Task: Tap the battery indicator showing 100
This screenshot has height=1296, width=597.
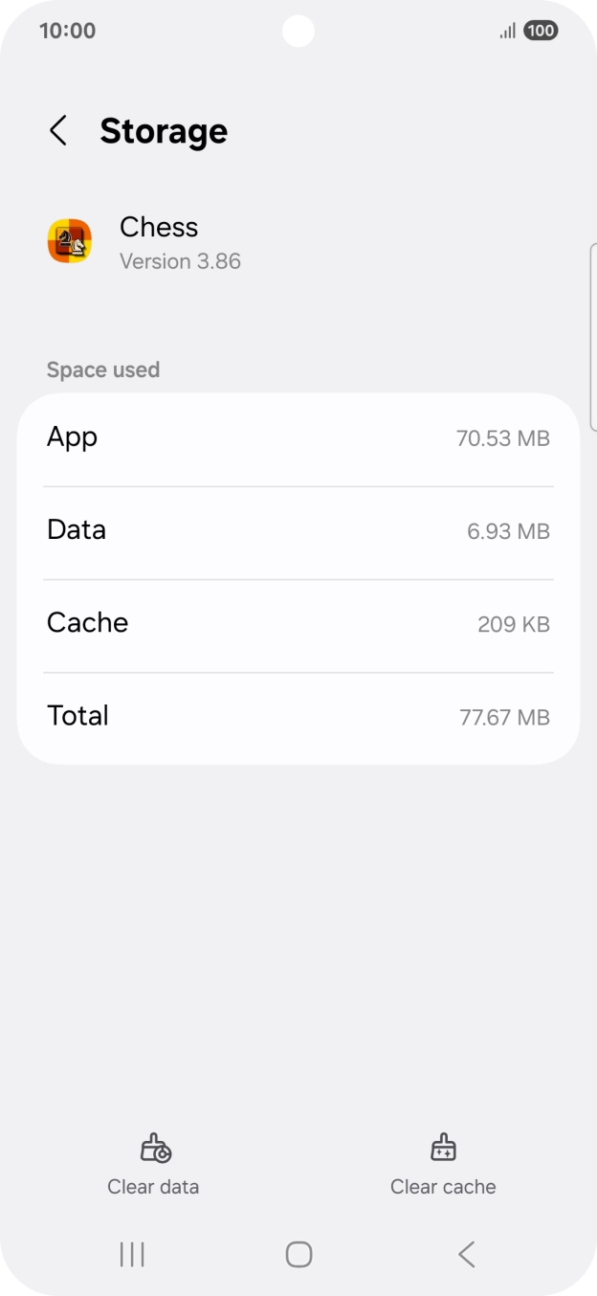Action: [539, 31]
